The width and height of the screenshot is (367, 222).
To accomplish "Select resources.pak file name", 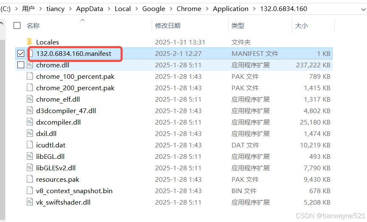I will pyautogui.click(x=58, y=179).
